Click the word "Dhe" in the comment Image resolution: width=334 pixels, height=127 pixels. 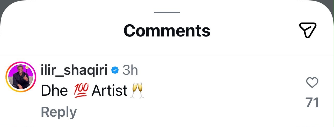54,91
